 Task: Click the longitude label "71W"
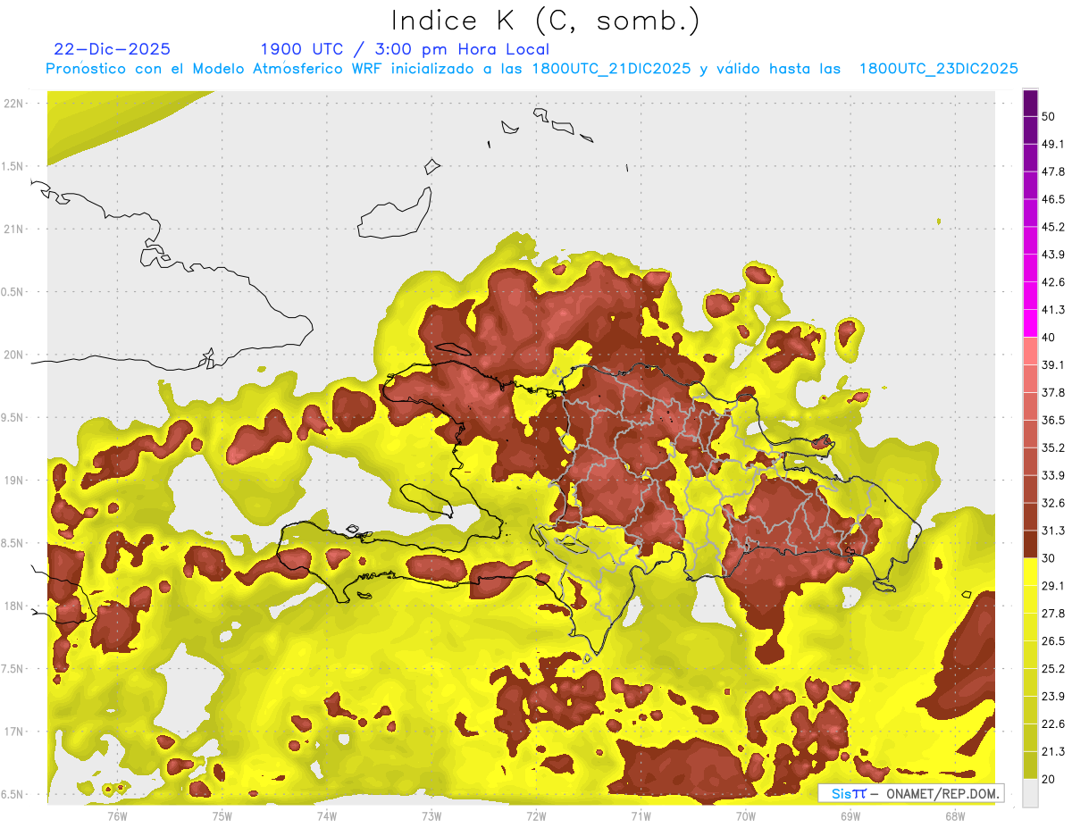click(x=641, y=815)
